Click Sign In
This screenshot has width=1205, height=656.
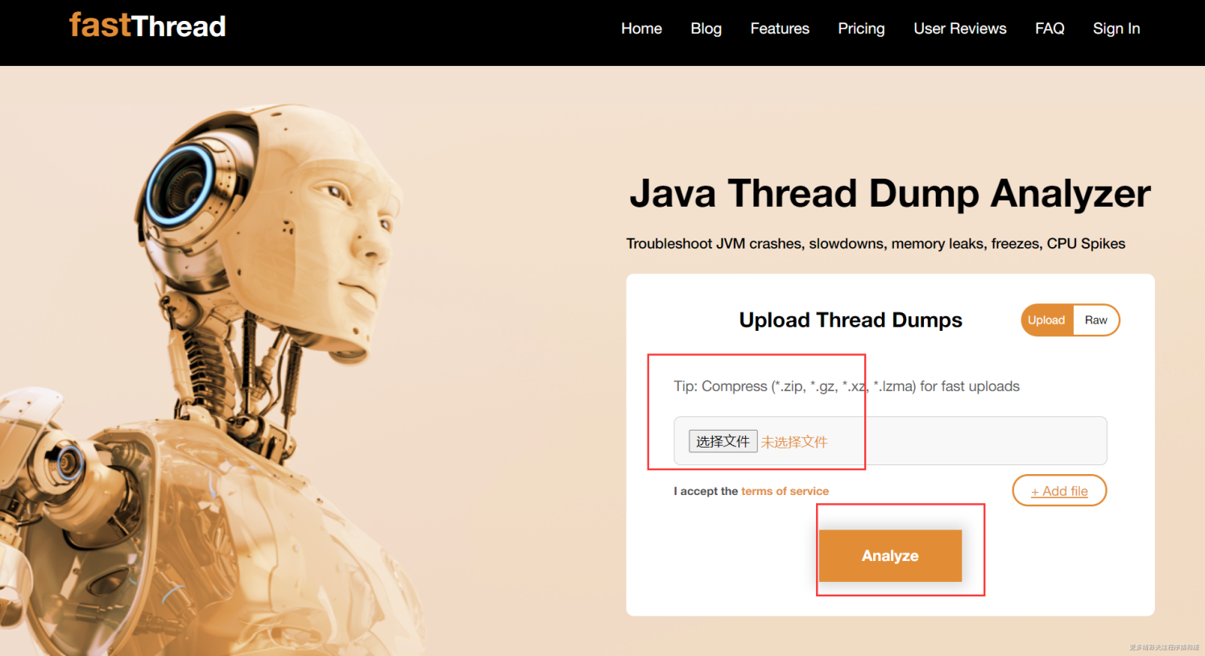pos(1116,28)
